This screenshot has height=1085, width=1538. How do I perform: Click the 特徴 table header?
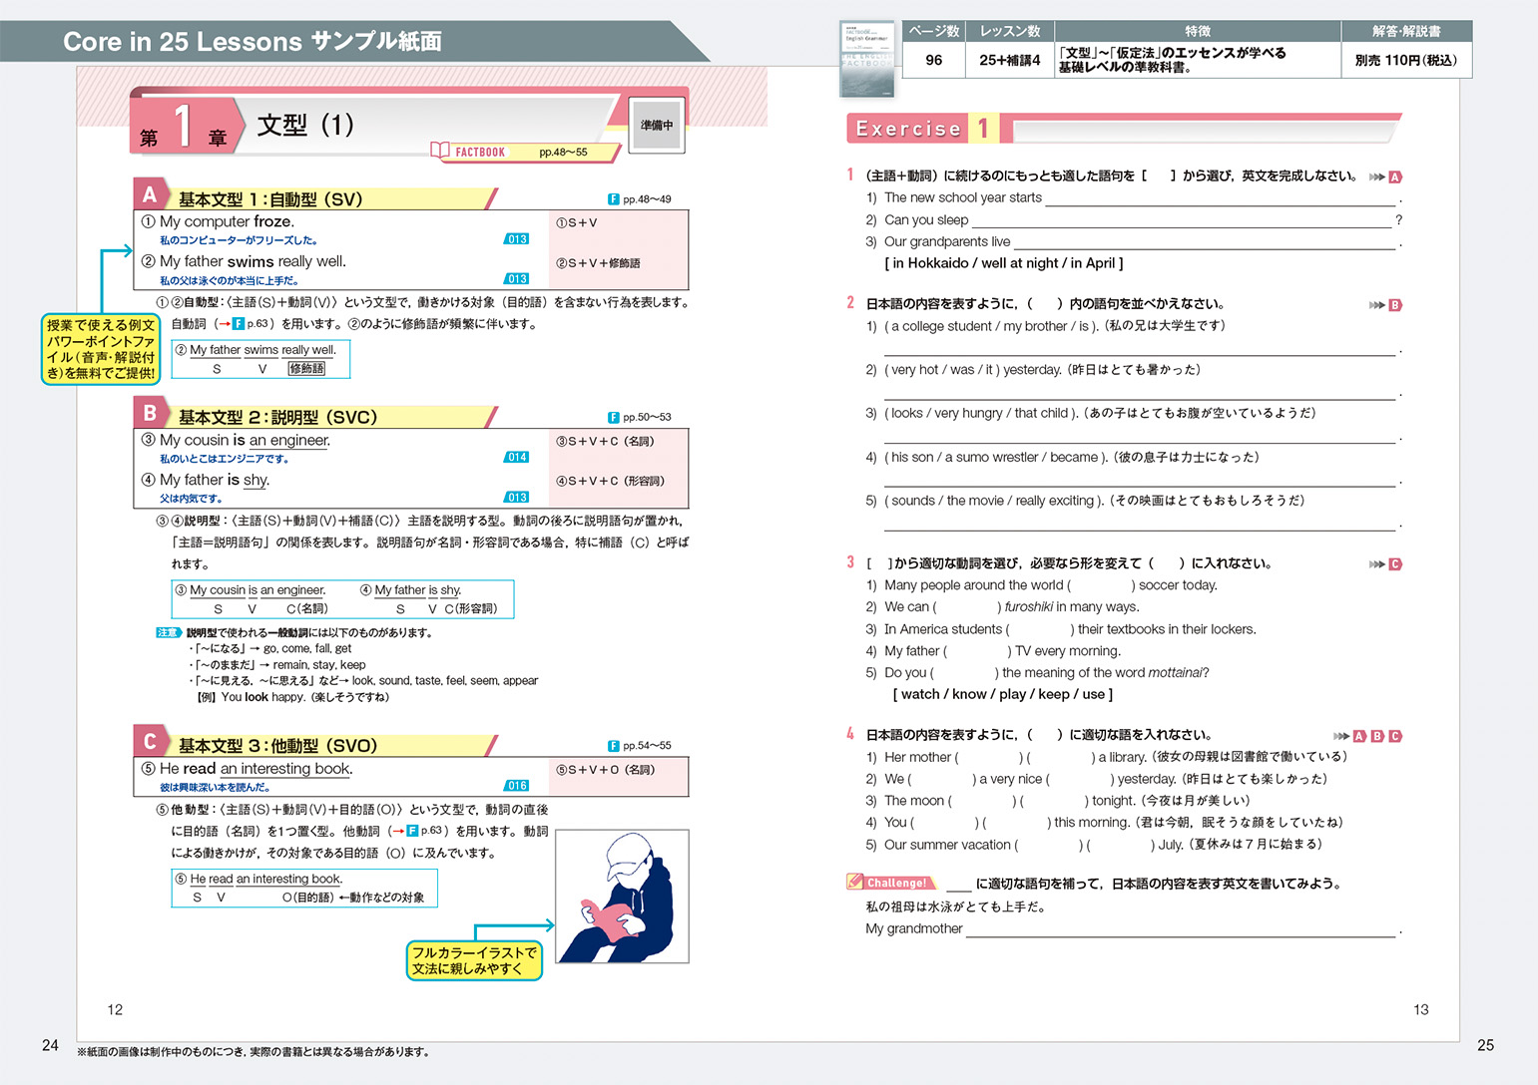coord(1197,32)
